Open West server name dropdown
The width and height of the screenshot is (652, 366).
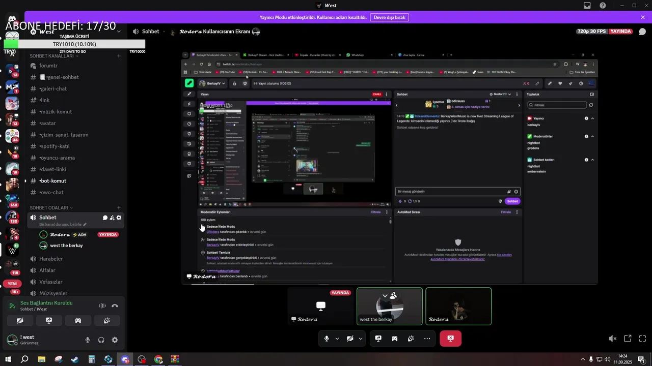(x=119, y=32)
